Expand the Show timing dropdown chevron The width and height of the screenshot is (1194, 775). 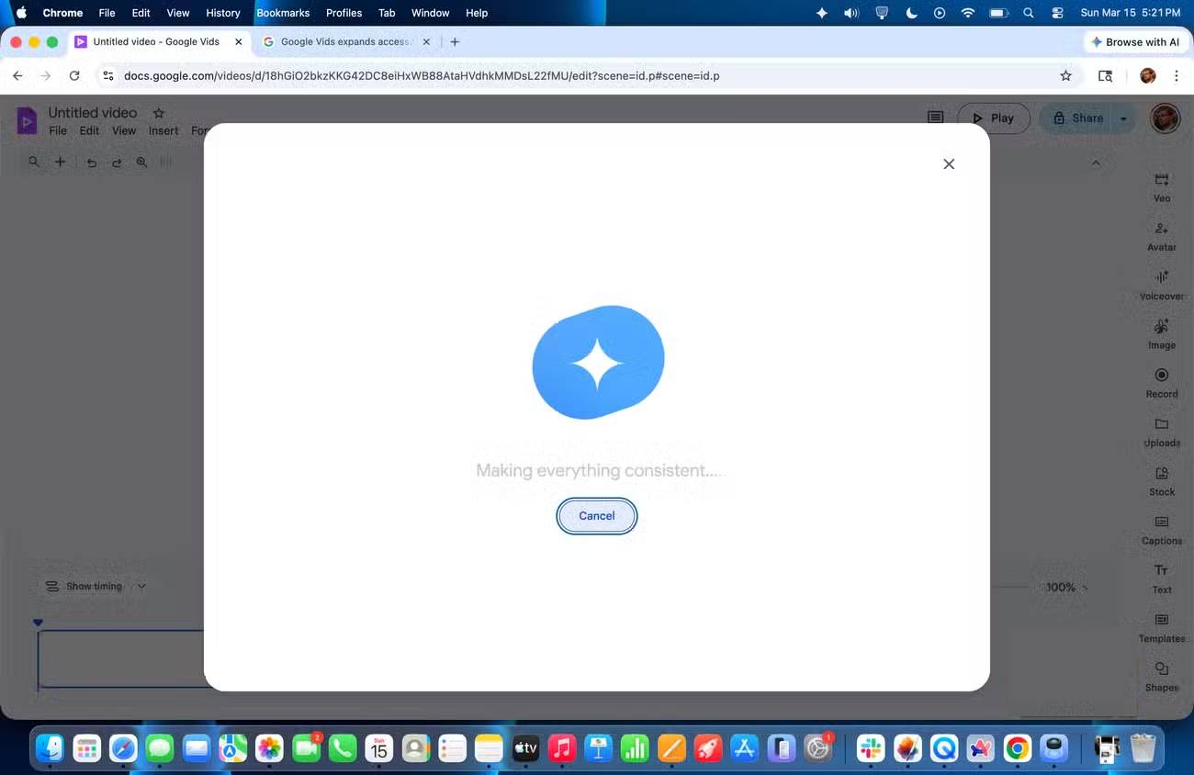coord(142,586)
